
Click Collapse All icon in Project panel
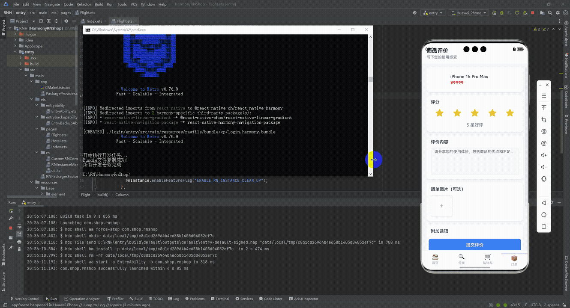pyautogui.click(x=56, y=21)
